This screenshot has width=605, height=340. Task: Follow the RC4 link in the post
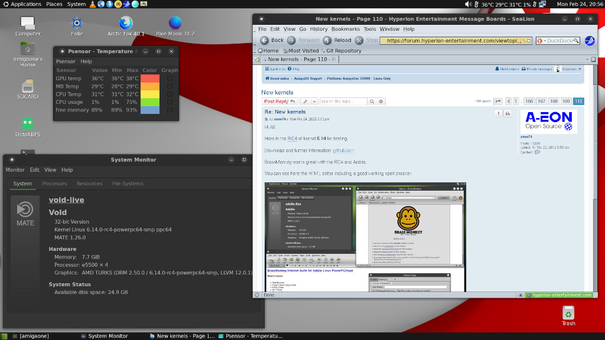click(x=292, y=139)
